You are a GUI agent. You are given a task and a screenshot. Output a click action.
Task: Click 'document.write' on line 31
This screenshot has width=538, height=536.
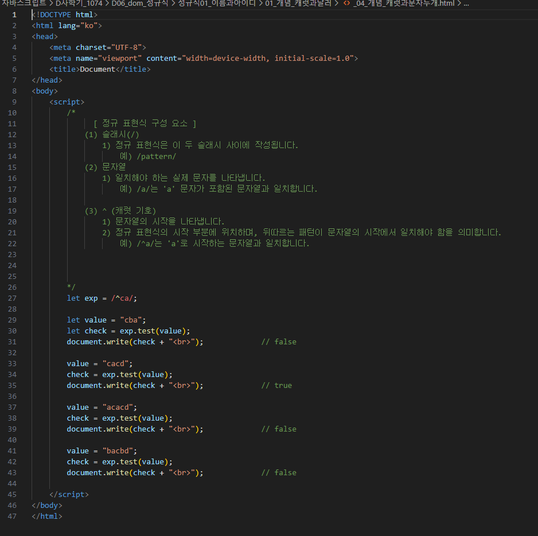pos(98,341)
